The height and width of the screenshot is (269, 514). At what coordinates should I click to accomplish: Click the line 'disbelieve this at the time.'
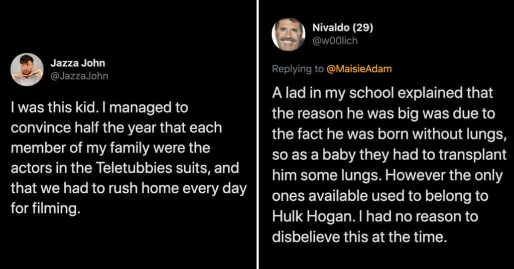point(359,236)
